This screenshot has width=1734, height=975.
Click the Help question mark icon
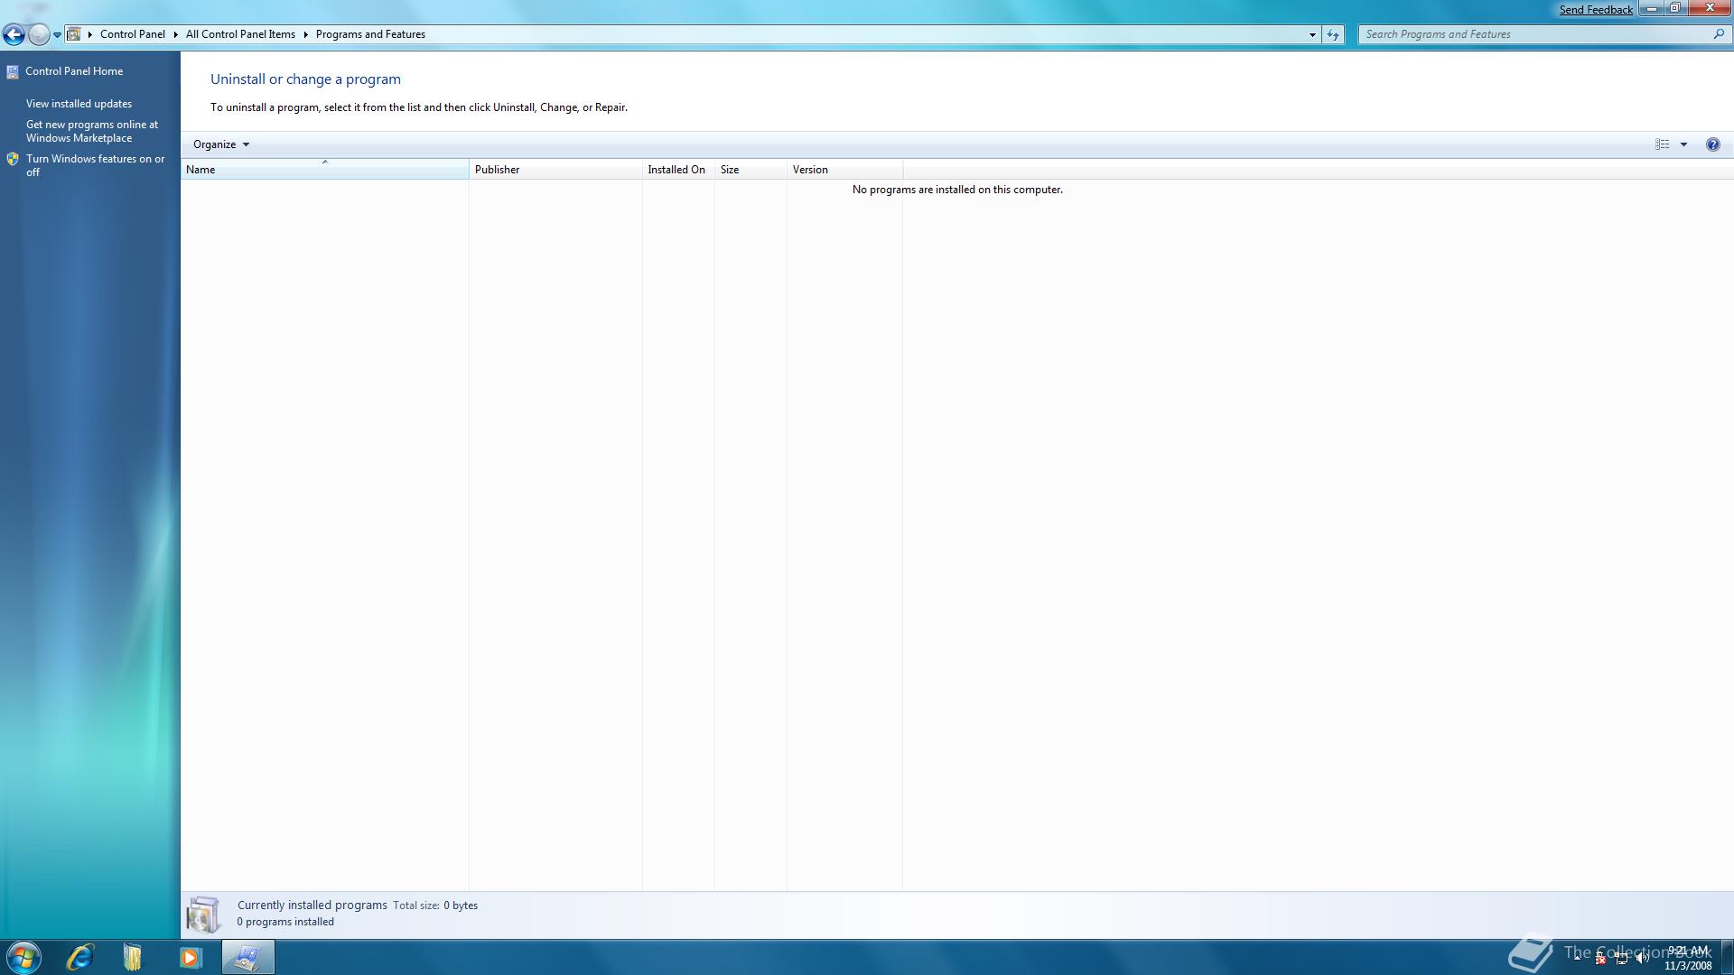pyautogui.click(x=1712, y=144)
